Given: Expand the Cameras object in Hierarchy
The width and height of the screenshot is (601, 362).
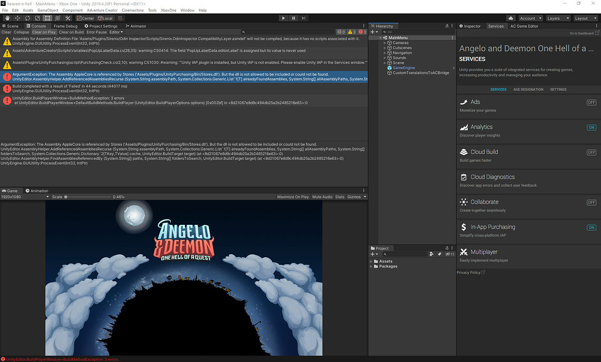Looking at the screenshot, I should pyautogui.click(x=385, y=43).
